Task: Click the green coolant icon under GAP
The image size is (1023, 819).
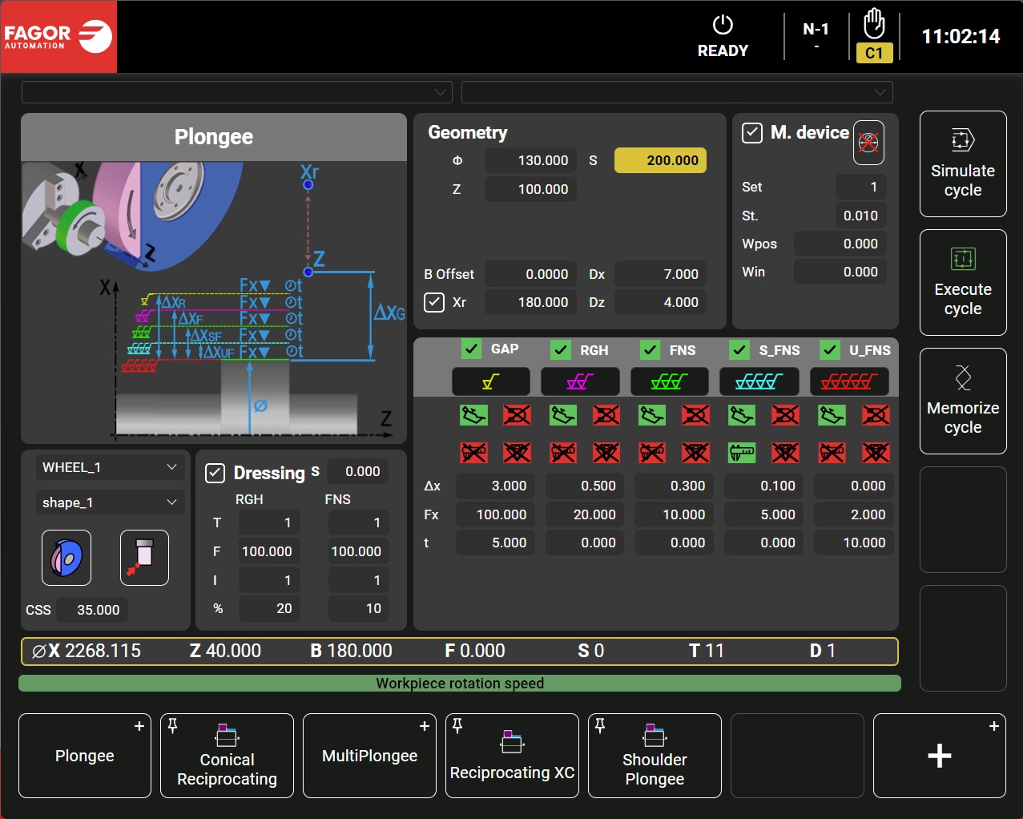Action: click(473, 415)
